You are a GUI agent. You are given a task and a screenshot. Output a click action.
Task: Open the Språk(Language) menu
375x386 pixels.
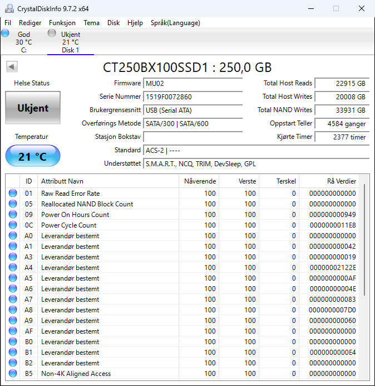[175, 23]
